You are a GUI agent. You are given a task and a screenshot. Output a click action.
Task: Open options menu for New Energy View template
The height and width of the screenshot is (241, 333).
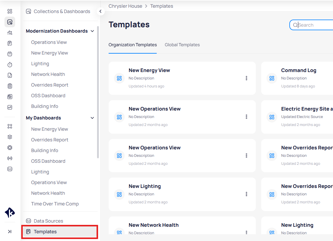pyautogui.click(x=246, y=78)
